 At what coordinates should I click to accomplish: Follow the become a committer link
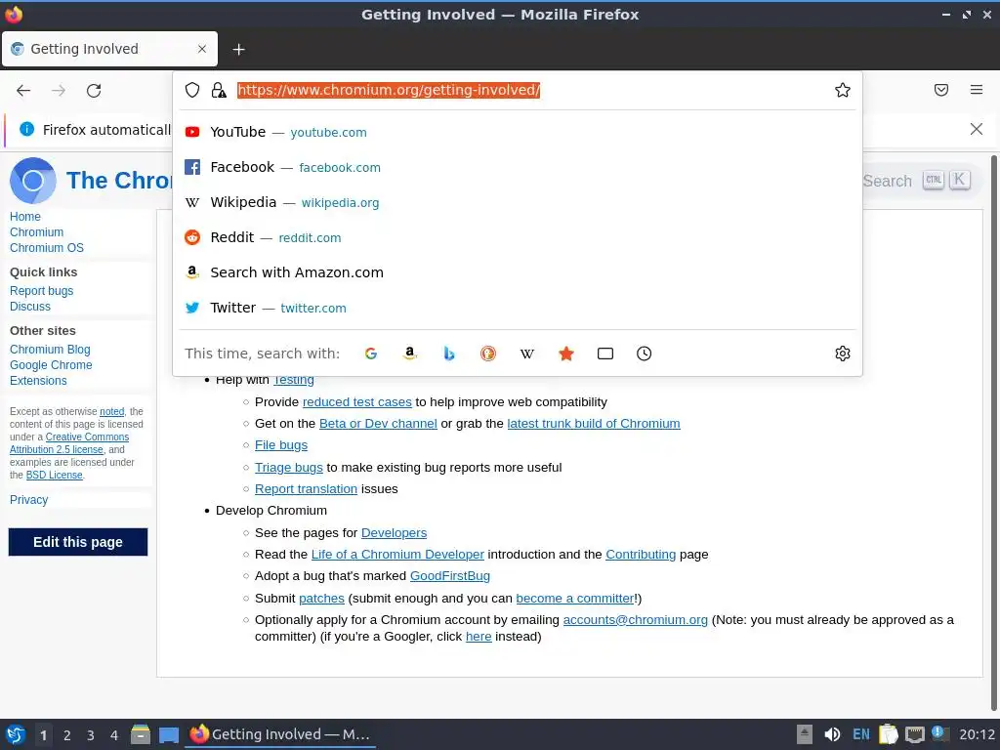[x=574, y=599]
